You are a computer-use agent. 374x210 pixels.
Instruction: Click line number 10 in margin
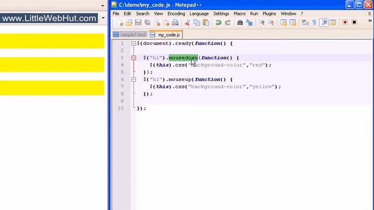pyautogui.click(x=121, y=108)
